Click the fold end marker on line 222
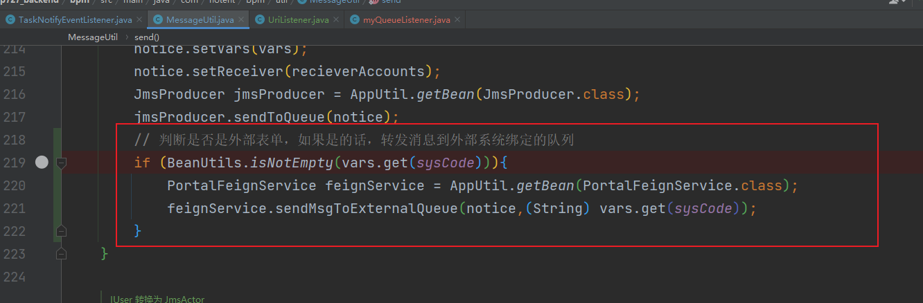 61,230
